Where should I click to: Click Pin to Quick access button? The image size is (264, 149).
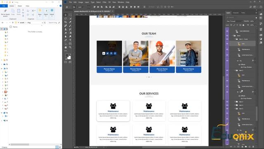pos(5,13)
